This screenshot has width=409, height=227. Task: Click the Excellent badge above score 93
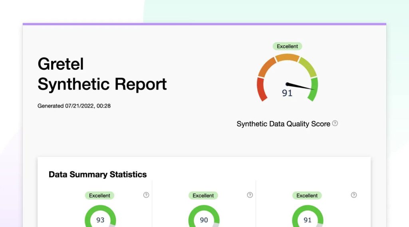99,195
